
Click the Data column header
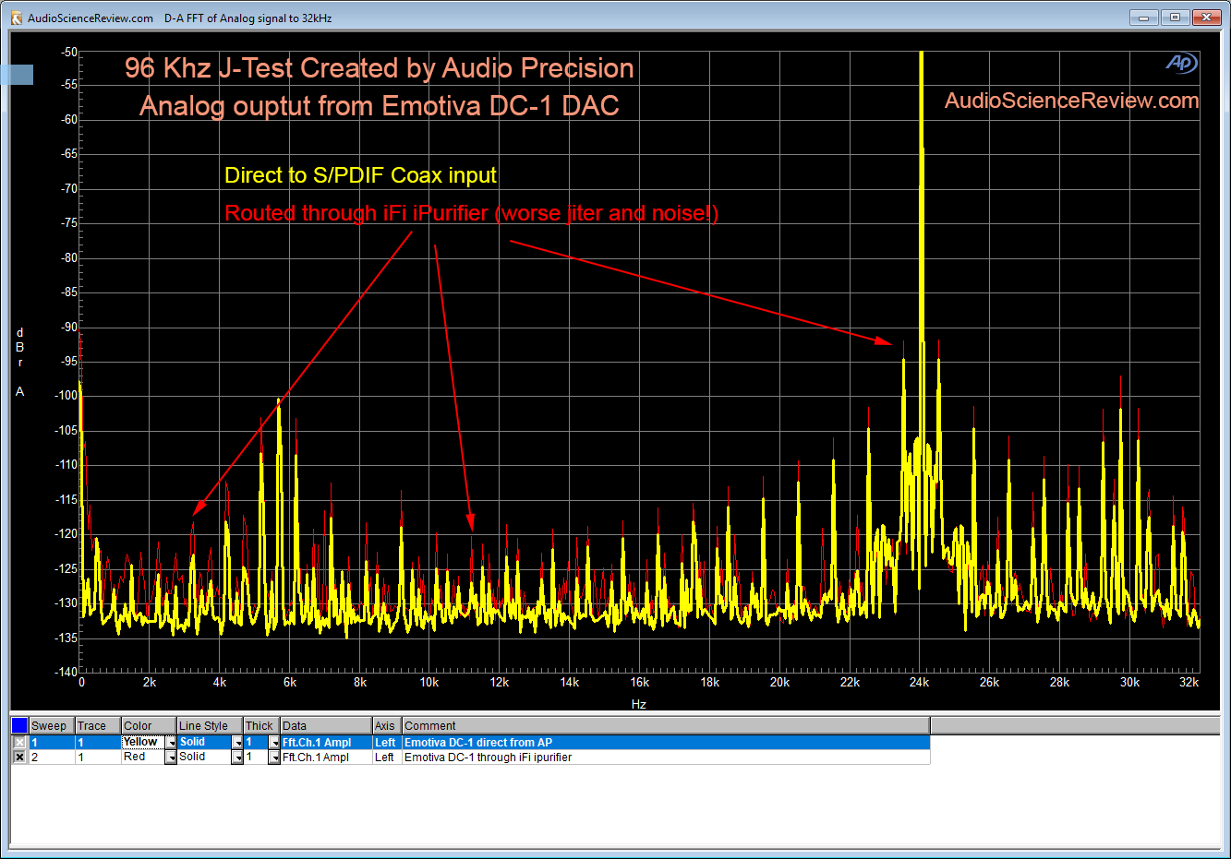coord(326,726)
